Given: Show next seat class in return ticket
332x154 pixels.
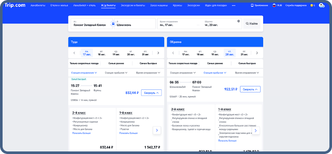Looking at the screenshot, I should (255, 130).
